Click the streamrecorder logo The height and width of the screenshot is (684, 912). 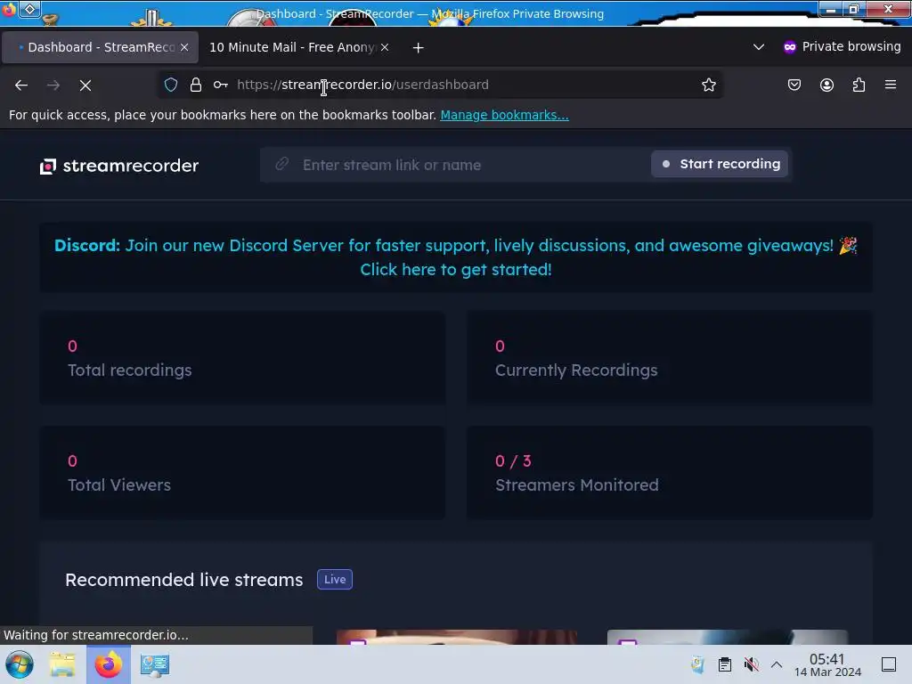119,166
